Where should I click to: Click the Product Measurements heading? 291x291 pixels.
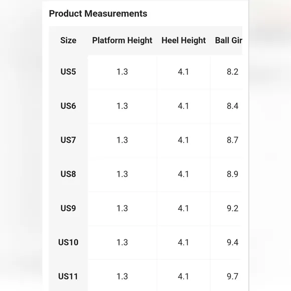click(98, 14)
